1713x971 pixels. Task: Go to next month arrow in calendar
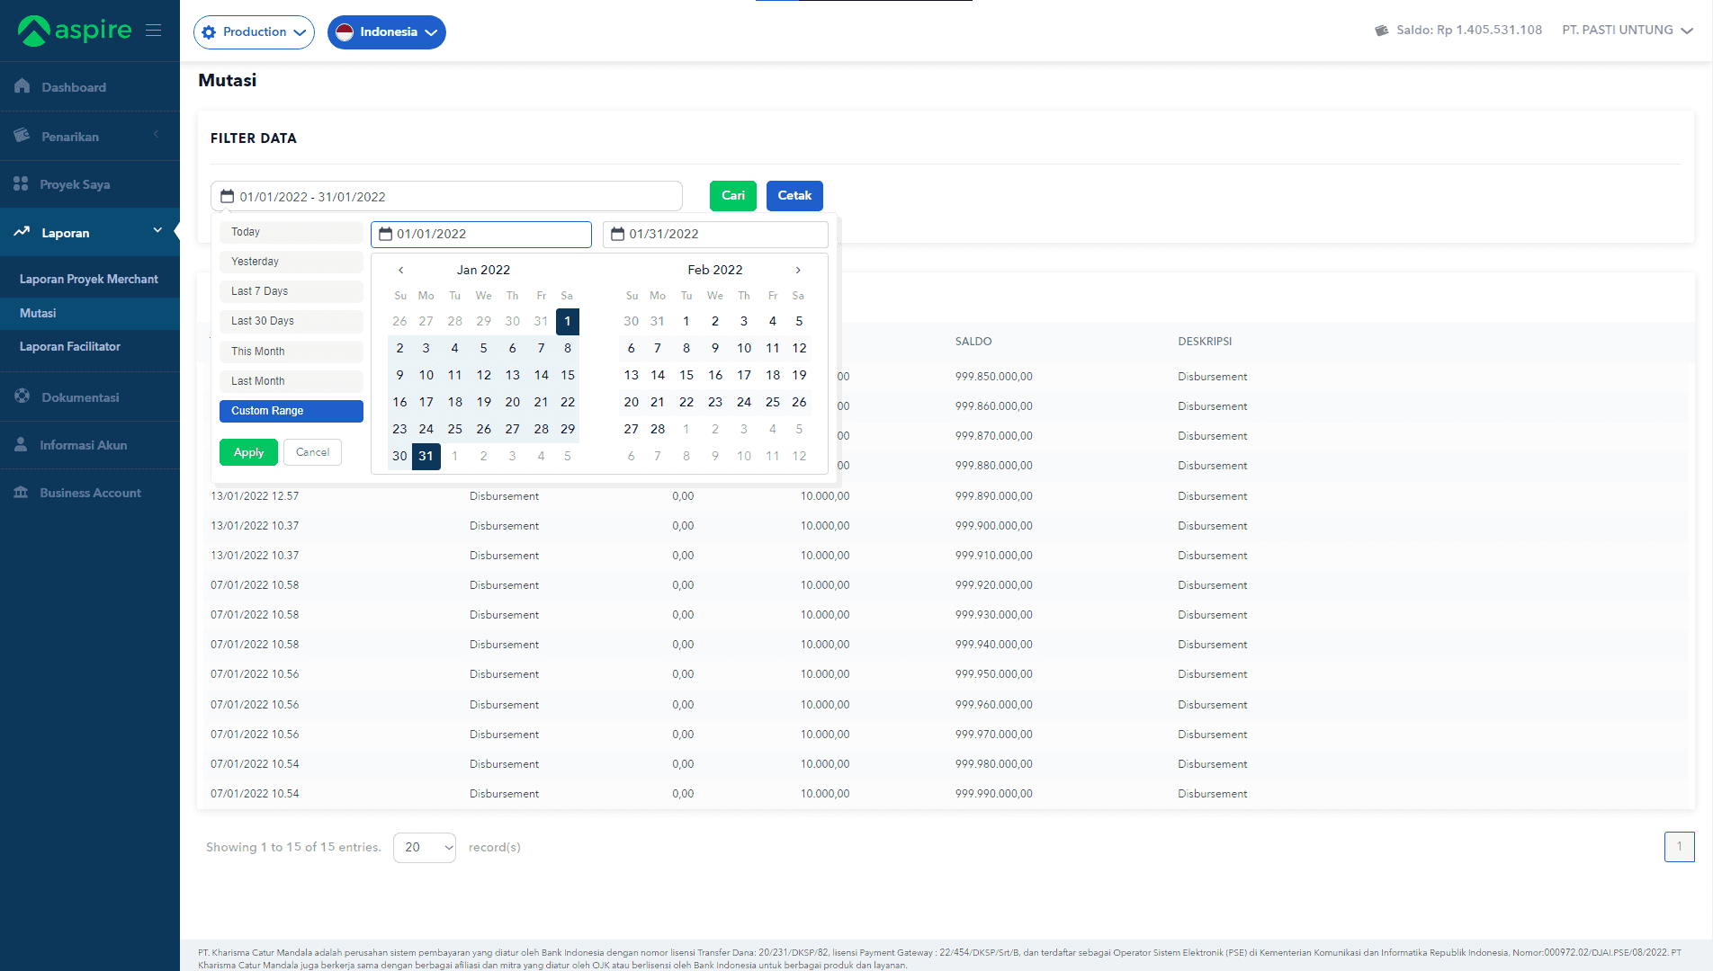(798, 270)
